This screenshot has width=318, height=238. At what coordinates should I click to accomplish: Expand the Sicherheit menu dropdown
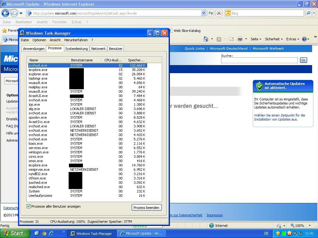pyautogui.click(x=274, y=39)
